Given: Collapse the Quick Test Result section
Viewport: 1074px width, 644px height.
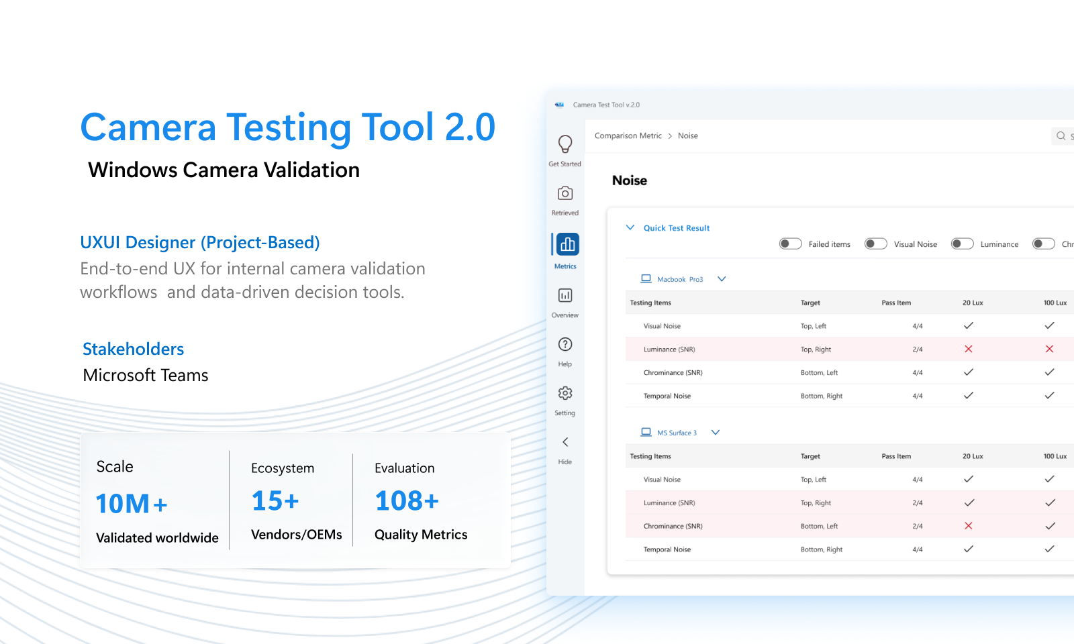Looking at the screenshot, I should point(630,227).
